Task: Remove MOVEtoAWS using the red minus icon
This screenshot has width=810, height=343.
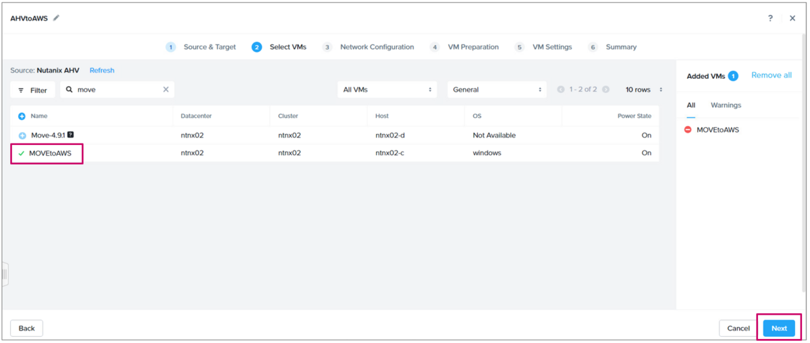Action: tap(688, 129)
